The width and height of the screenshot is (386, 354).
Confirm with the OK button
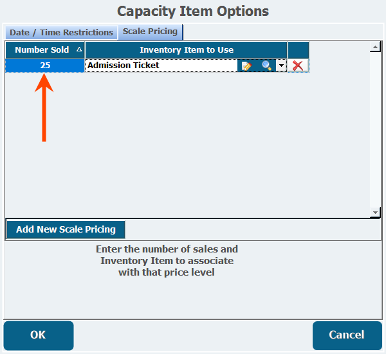[x=39, y=335]
